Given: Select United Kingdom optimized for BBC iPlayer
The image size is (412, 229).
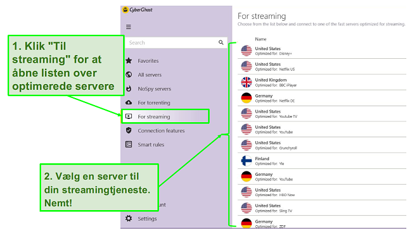Looking at the screenshot, I should point(322,82).
